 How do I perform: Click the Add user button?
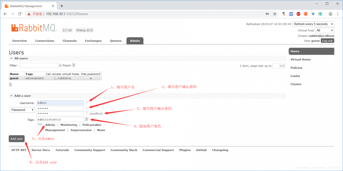(17, 139)
